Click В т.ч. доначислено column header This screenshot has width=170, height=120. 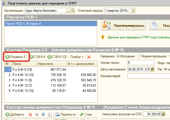pos(82,64)
